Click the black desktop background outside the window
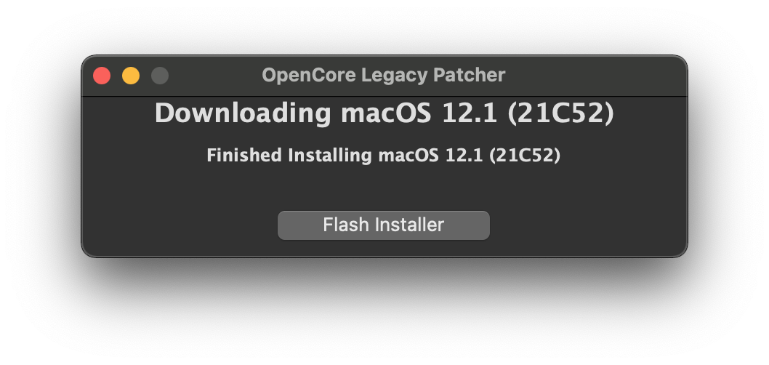 (384, 313)
